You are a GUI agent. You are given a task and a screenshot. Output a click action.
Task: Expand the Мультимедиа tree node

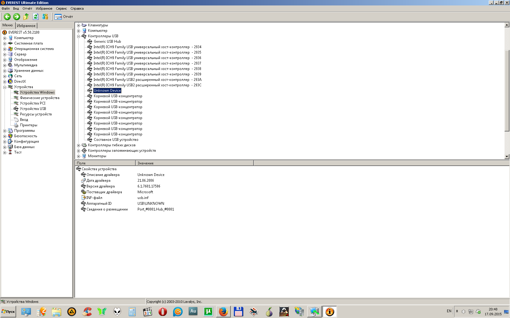click(5, 65)
